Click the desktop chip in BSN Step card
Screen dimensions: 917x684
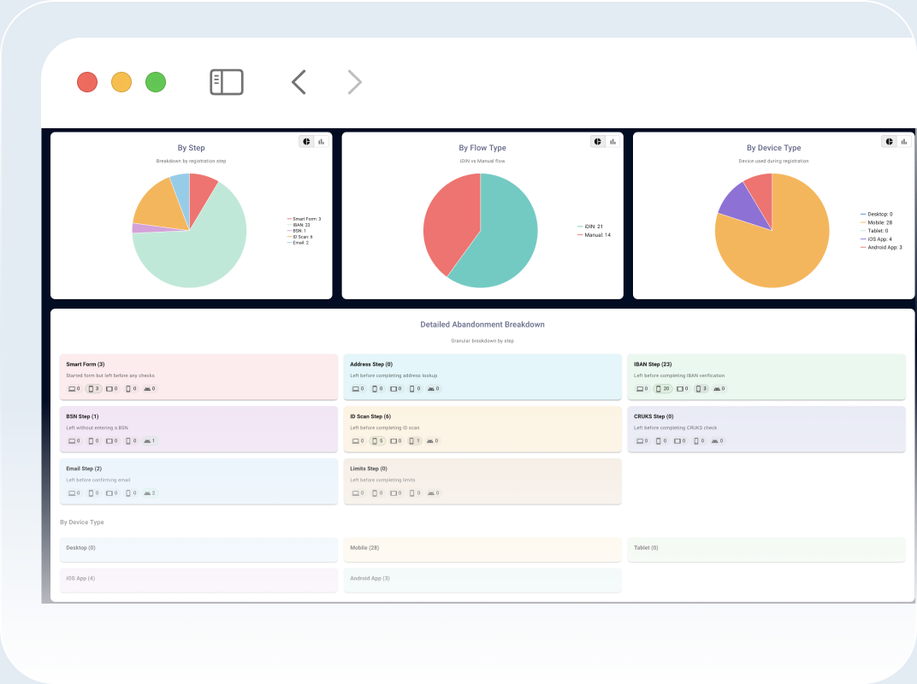(x=74, y=441)
